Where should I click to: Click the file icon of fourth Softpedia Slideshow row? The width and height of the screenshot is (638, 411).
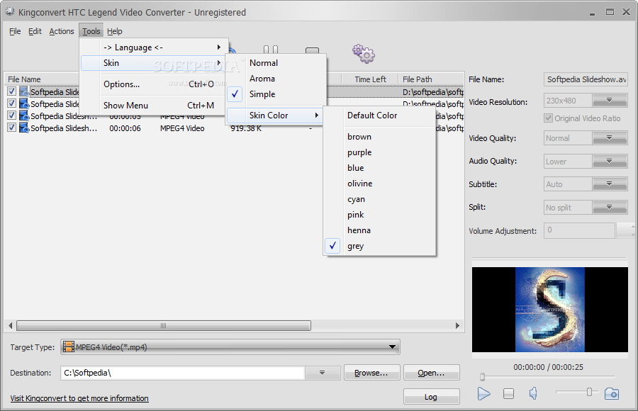[x=24, y=128]
